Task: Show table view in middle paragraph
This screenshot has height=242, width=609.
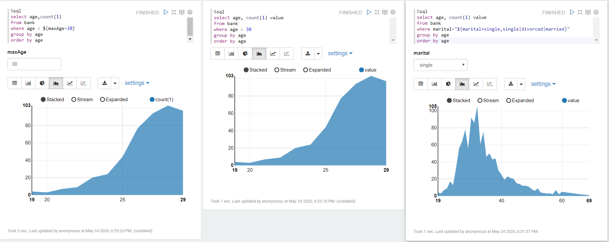Action: tap(218, 54)
